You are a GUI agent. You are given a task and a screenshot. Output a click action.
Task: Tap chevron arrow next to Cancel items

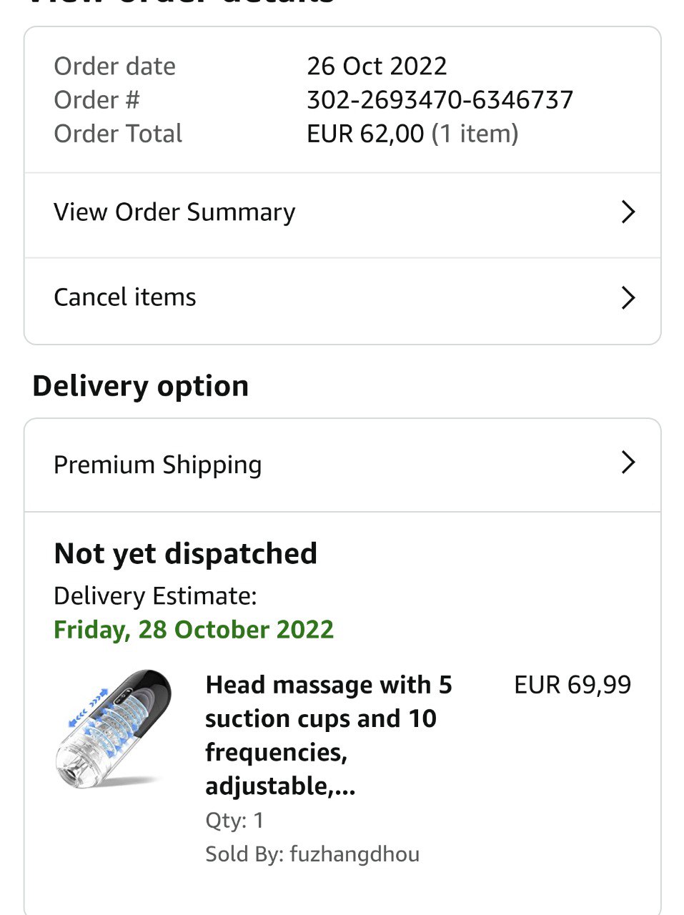[x=628, y=297]
